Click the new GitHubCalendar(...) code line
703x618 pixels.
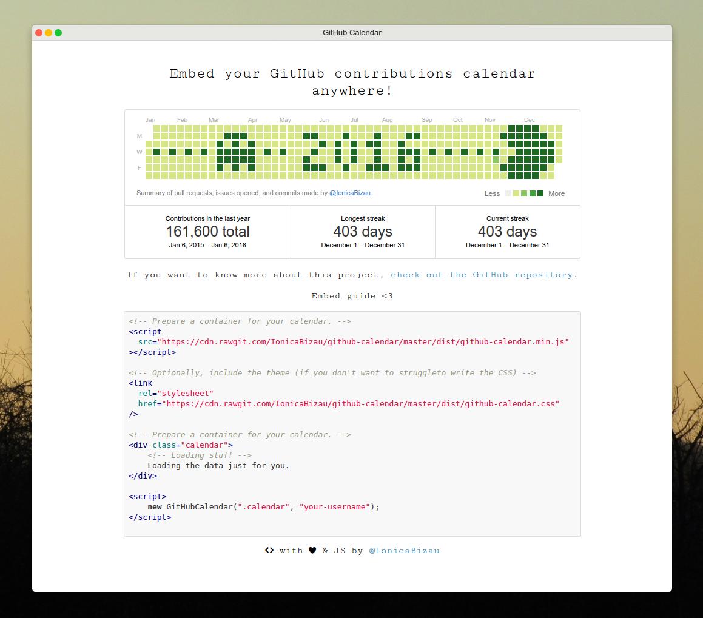tap(263, 507)
